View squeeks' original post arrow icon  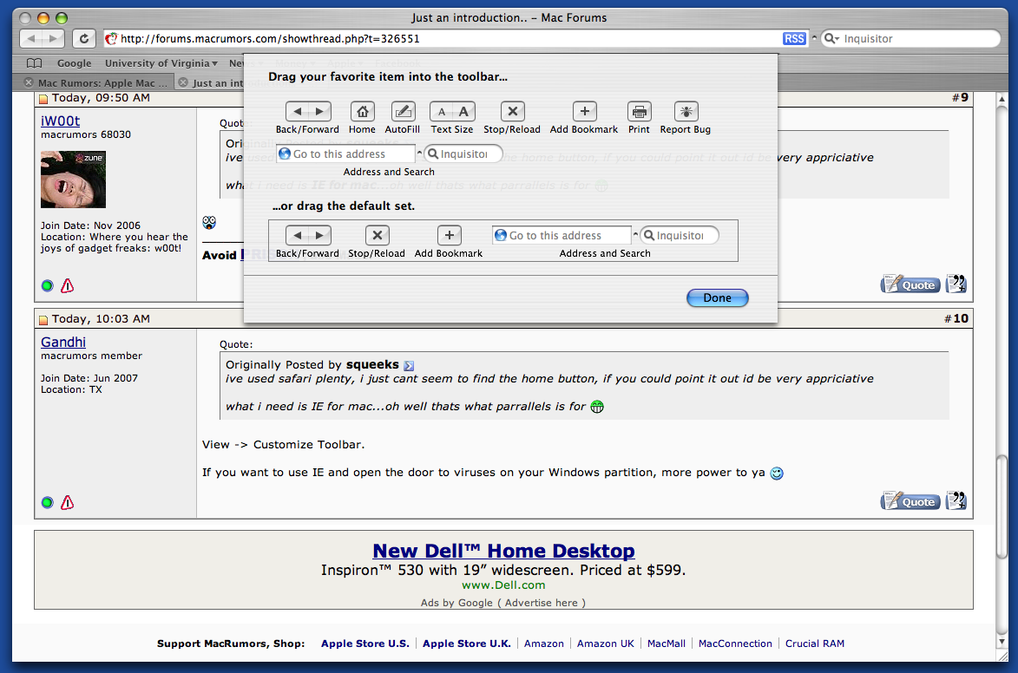point(409,366)
